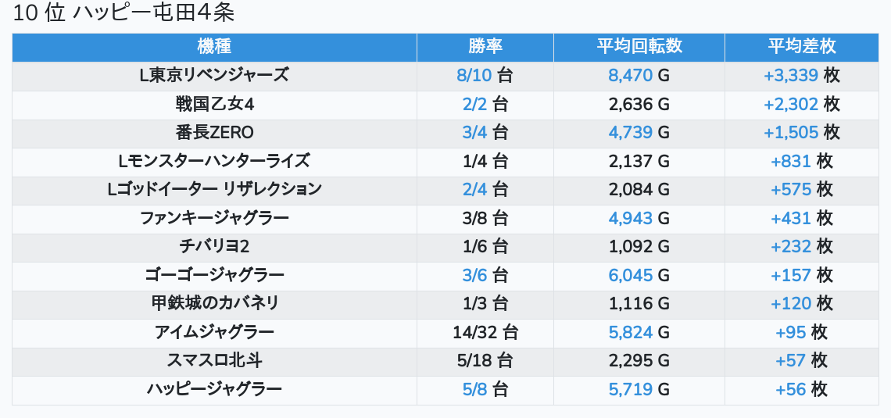891x418 pixels.
Task: Click the ファンキージャグラー machine name
Action: pos(214,217)
